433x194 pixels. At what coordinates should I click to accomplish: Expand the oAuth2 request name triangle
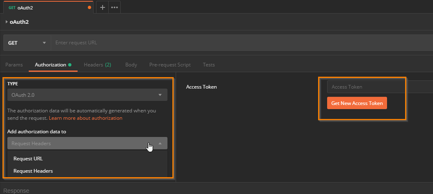7,22
